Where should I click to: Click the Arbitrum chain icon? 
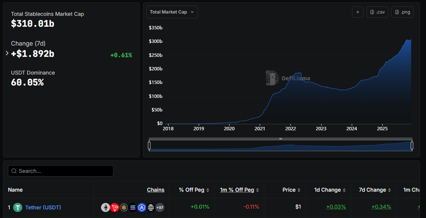point(142,207)
